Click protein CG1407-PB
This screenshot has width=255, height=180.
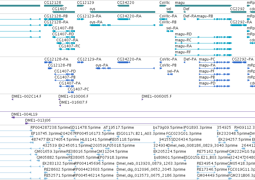(65, 77)
